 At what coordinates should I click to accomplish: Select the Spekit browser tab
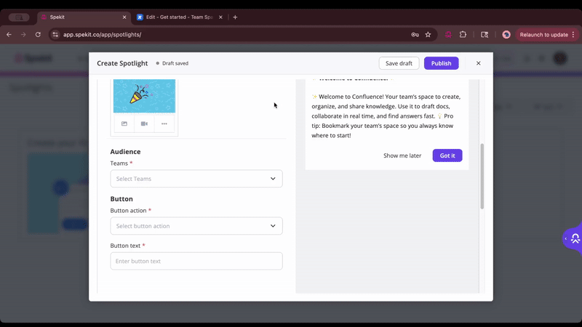point(80,17)
